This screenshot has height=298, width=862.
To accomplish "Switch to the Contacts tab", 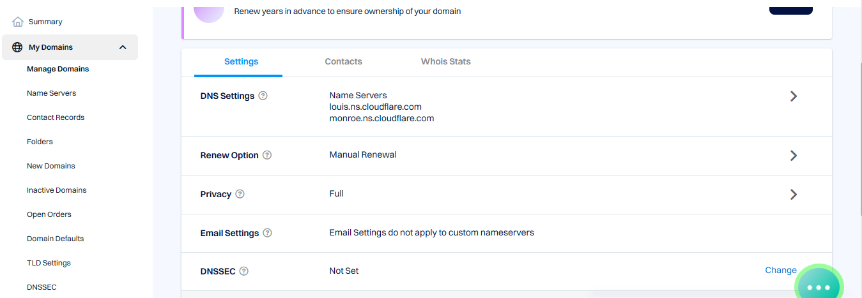I will click(x=343, y=62).
